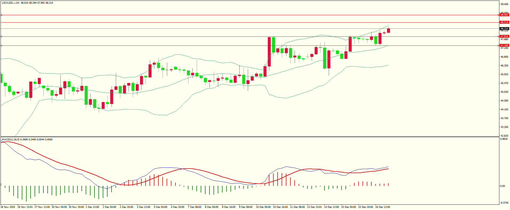Image resolution: width=510 pixels, height=210 pixels.
Task: Select the red 48.903 price label
Action: (504, 15)
